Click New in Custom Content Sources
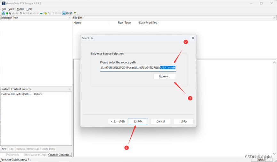The width and height of the screenshot is (277, 162). [x=4, y=149]
